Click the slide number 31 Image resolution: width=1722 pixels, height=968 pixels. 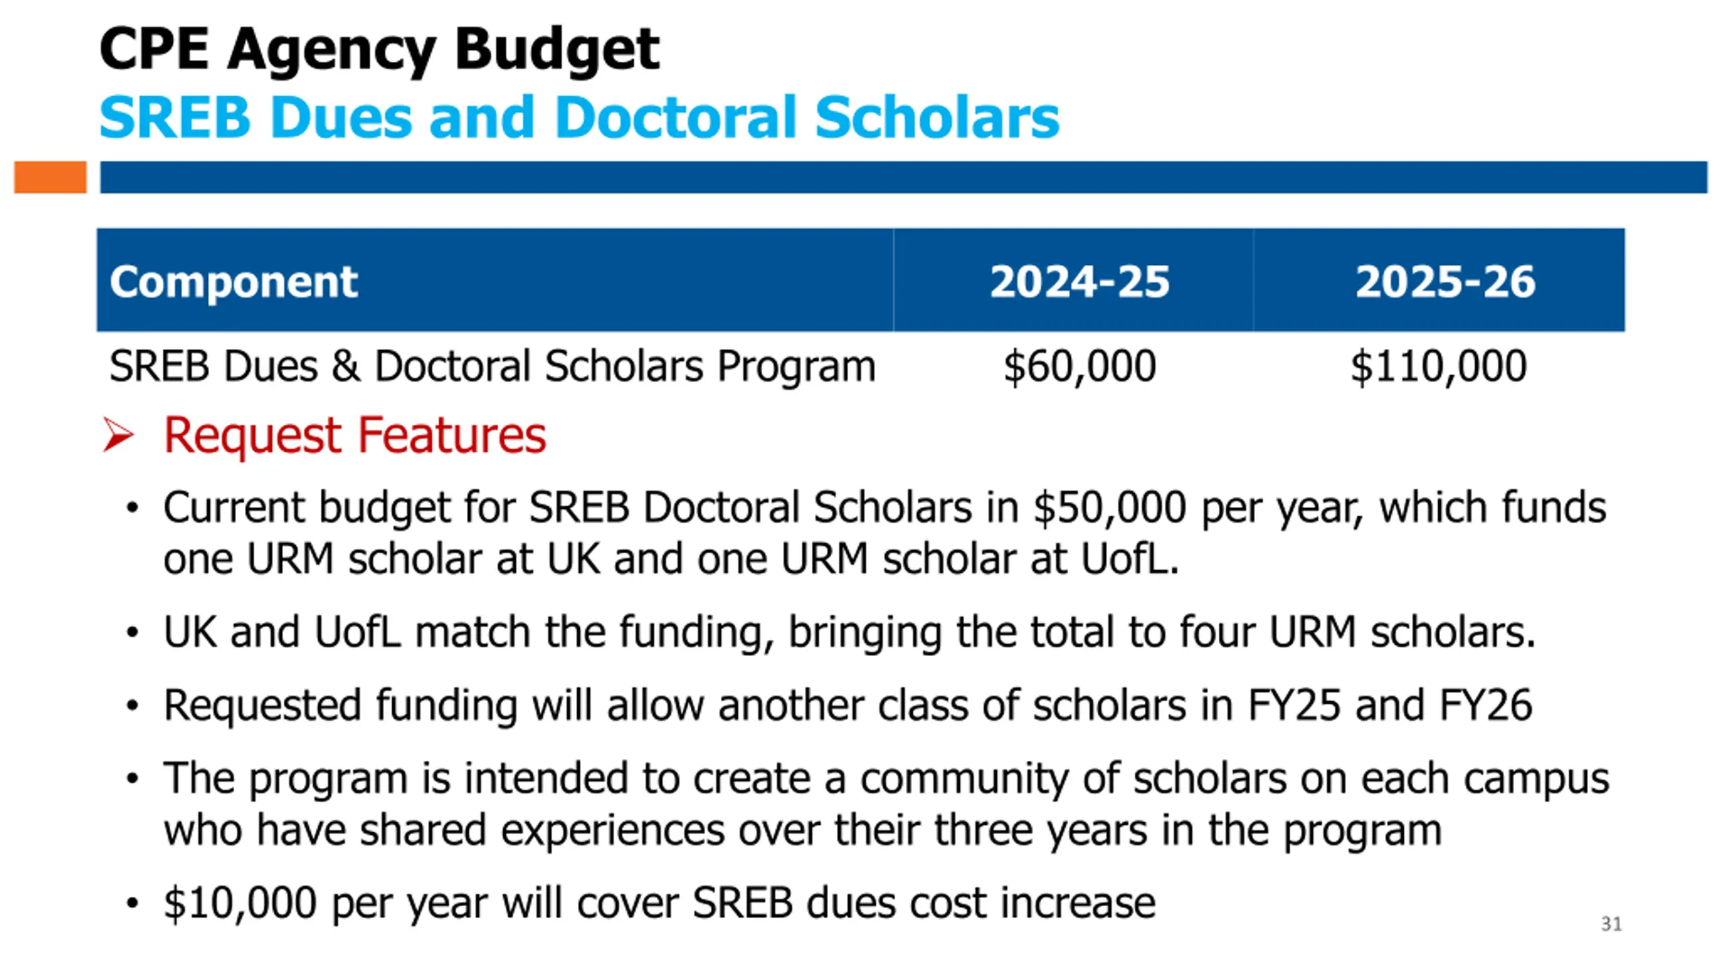pos(1611,924)
